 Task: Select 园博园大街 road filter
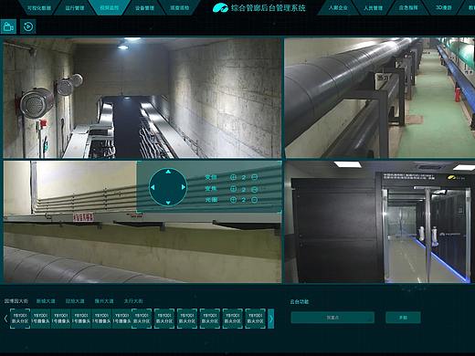pos(16,301)
